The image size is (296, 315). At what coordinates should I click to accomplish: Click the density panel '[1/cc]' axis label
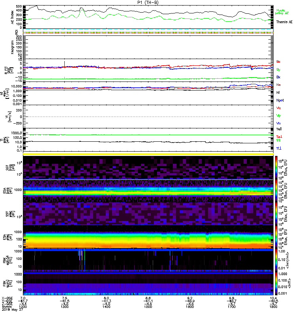point(7,94)
